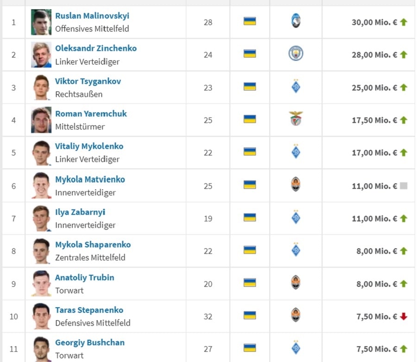Click Atalanta club crest beside Ruslan Malinovskyi

tap(296, 21)
